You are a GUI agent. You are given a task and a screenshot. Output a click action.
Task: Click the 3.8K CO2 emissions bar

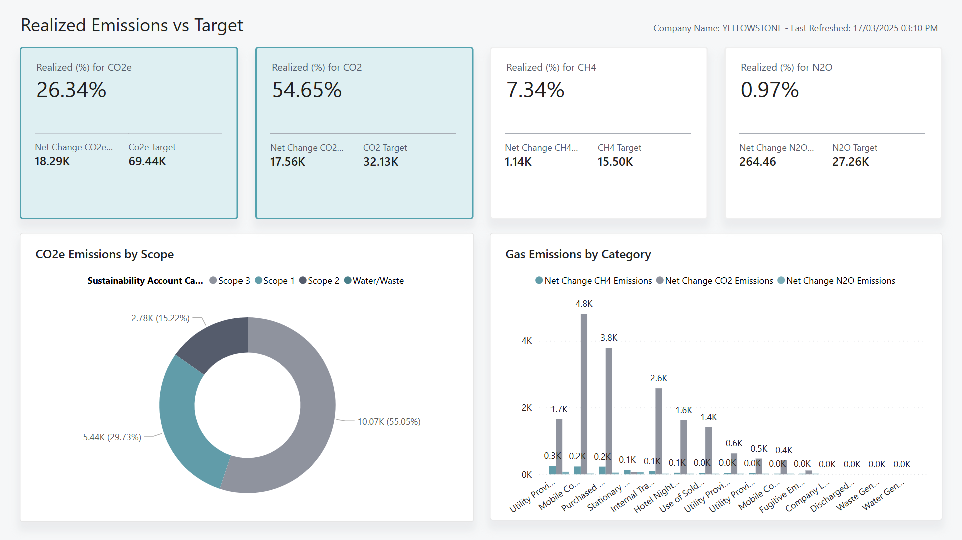pyautogui.click(x=609, y=411)
